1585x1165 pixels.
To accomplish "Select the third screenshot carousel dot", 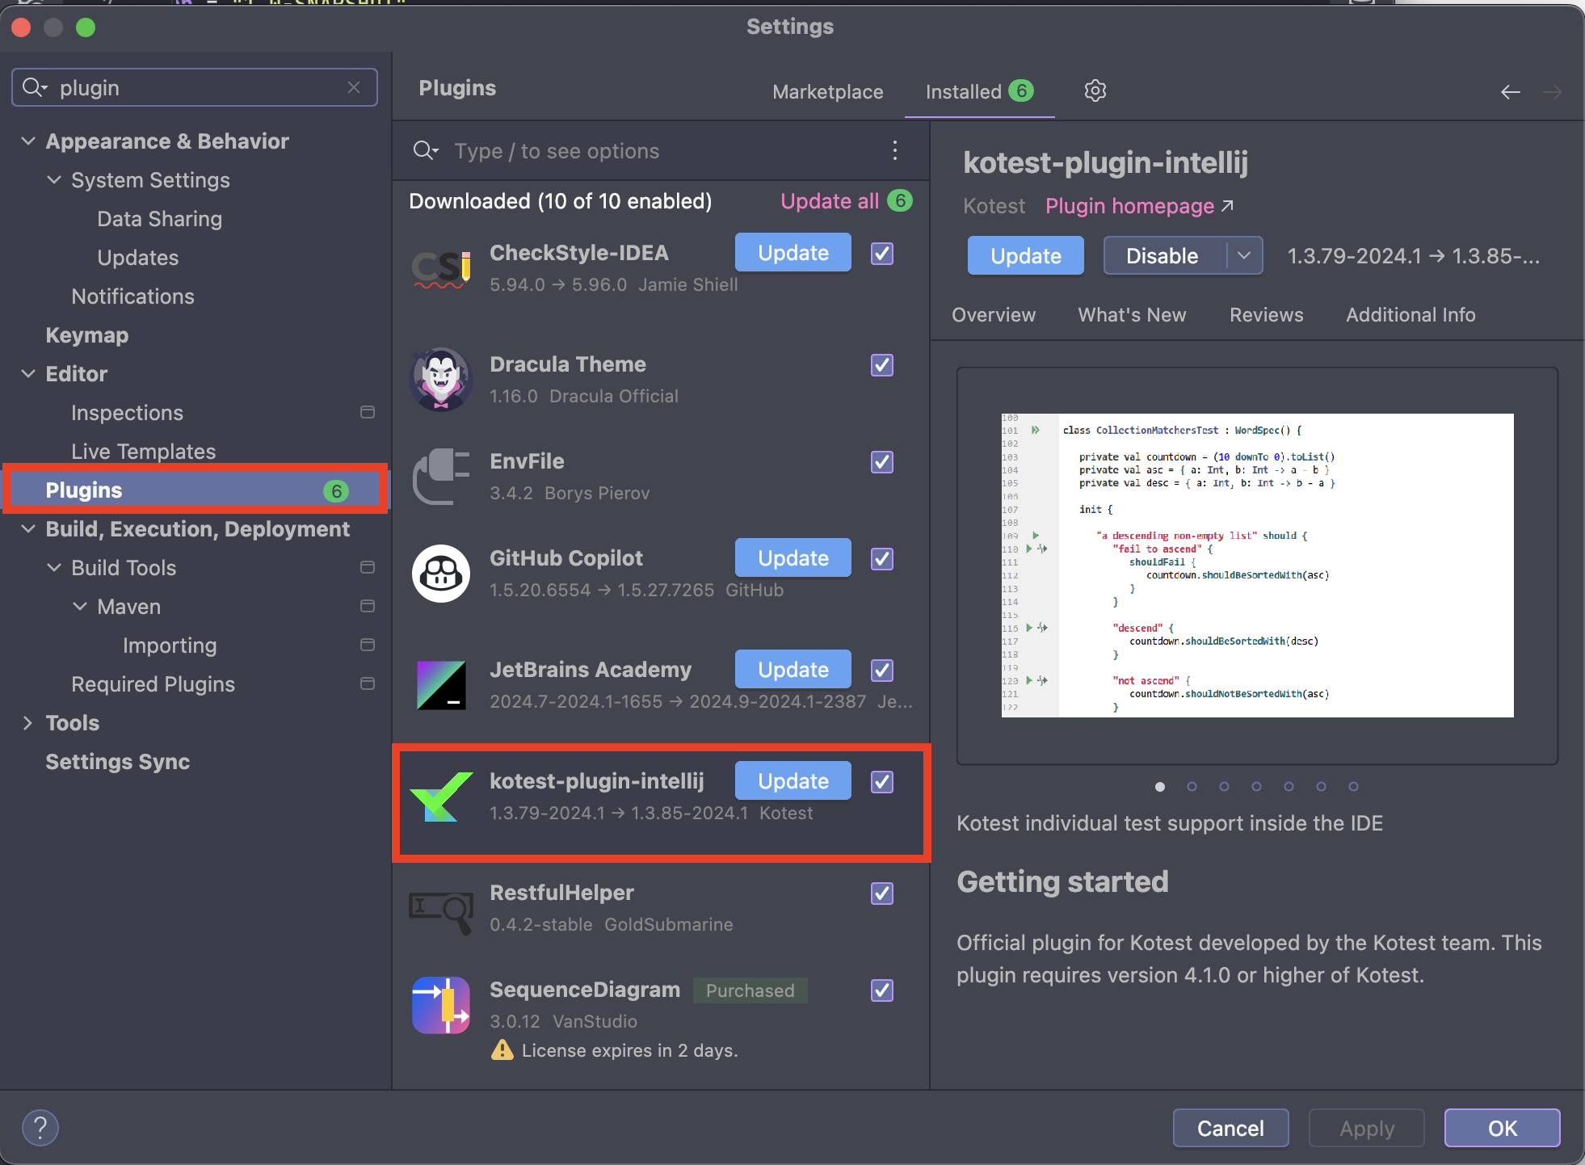I will click(x=1224, y=786).
